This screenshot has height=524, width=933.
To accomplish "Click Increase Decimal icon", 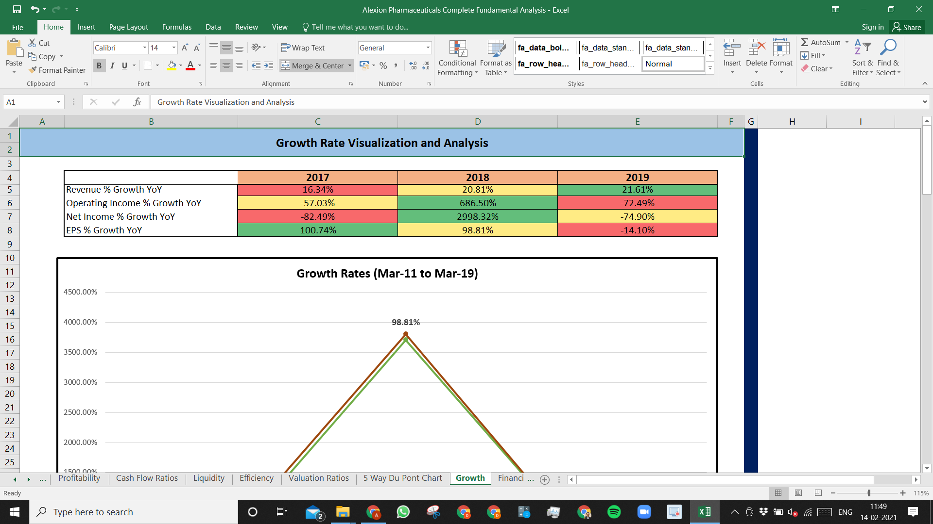I will coord(413,65).
